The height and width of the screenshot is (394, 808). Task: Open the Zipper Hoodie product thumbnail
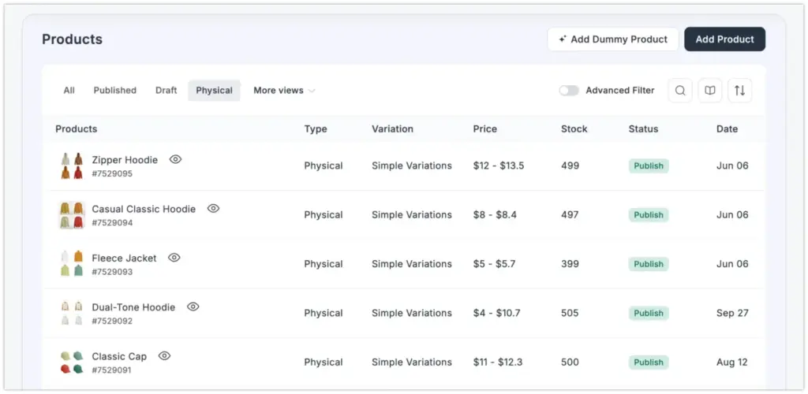(72, 165)
